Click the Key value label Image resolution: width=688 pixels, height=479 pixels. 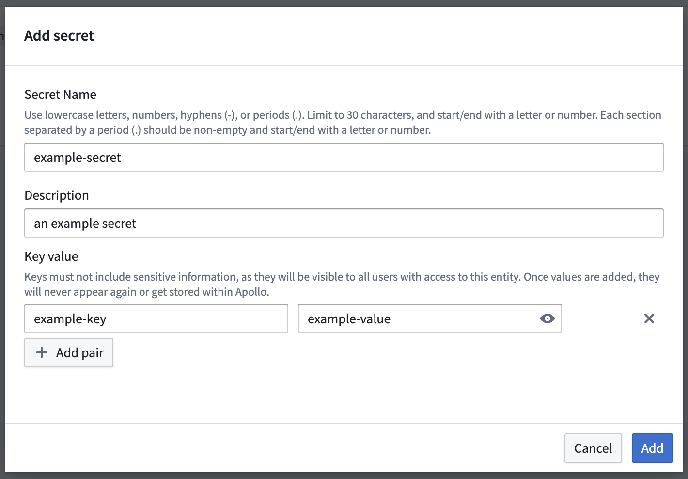(51, 256)
